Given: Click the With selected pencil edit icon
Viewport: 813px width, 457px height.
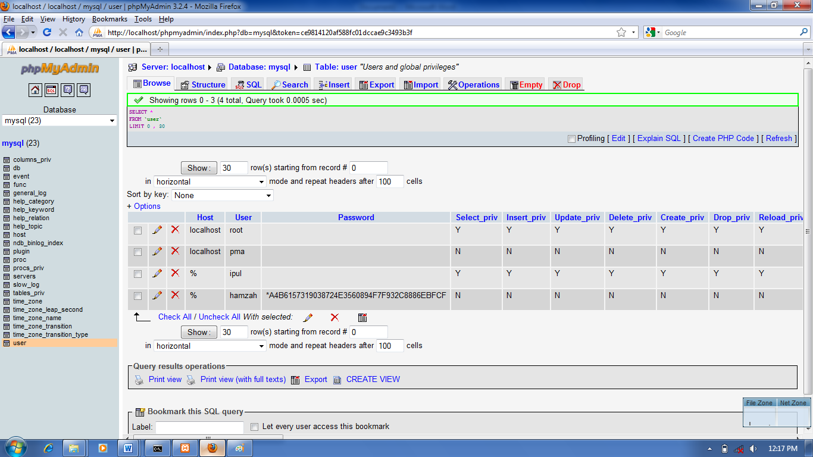Looking at the screenshot, I should point(308,317).
